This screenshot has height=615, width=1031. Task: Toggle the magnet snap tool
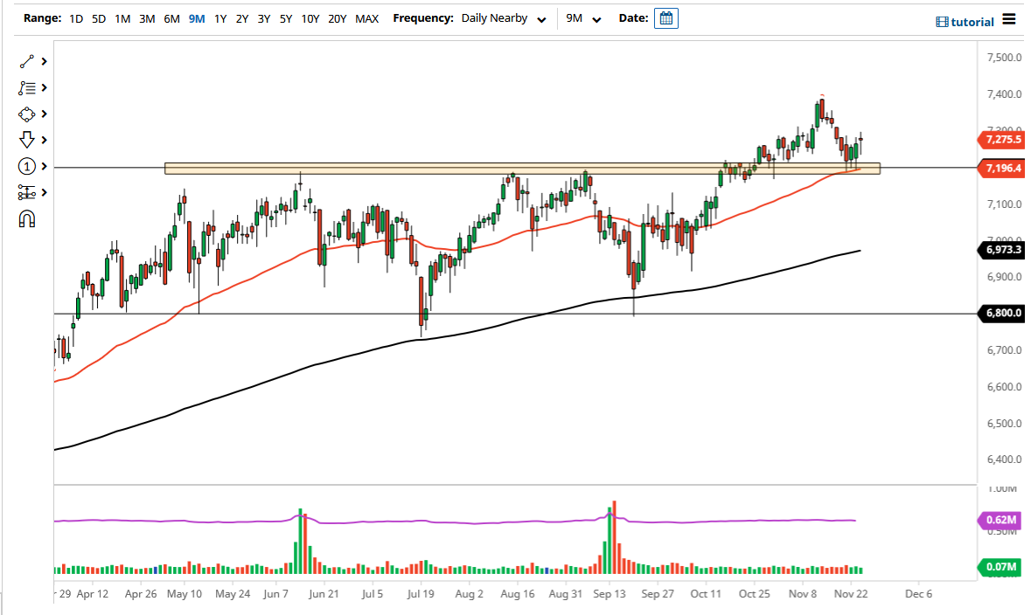click(24, 218)
